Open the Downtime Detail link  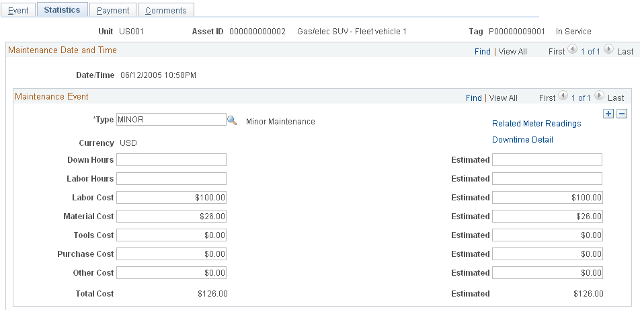(x=522, y=140)
